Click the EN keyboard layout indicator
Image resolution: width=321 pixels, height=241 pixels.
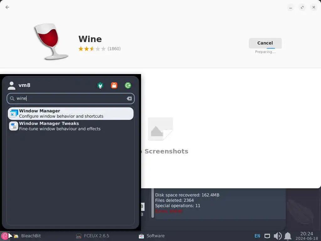pos(257,236)
